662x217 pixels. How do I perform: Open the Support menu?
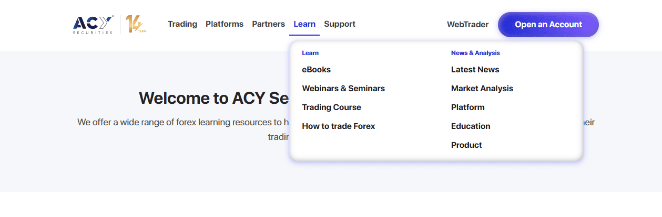(x=340, y=24)
